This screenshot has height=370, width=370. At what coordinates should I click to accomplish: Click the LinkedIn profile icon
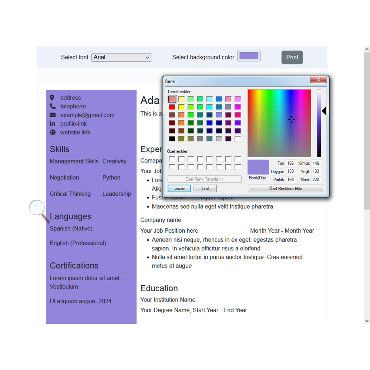point(53,124)
